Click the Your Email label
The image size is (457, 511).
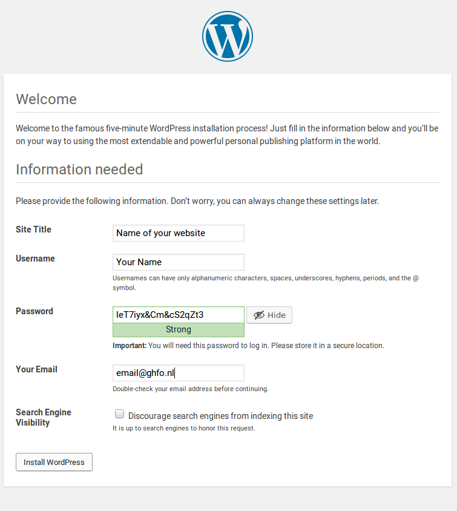point(36,369)
